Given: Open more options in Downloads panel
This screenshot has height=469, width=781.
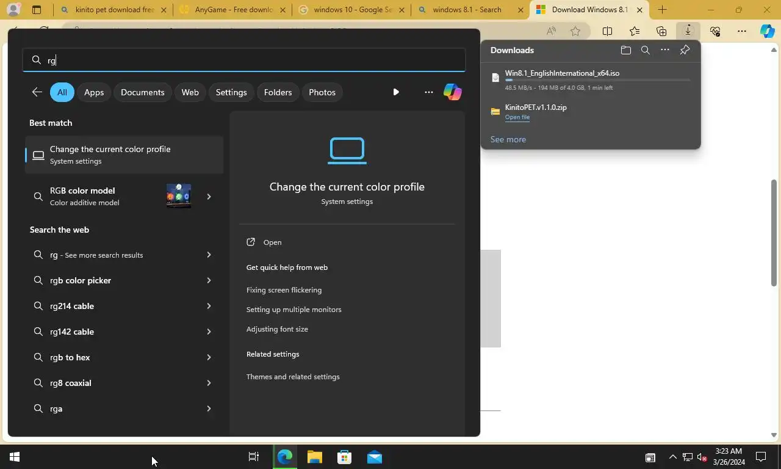Looking at the screenshot, I should click(x=665, y=50).
